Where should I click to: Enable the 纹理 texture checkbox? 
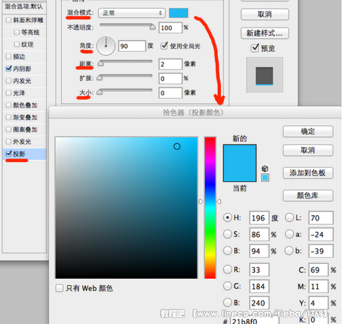point(17,44)
